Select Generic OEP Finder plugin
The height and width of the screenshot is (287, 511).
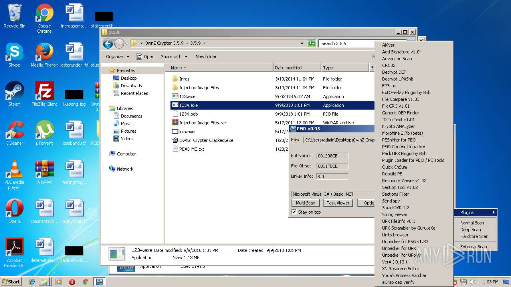[414, 113]
